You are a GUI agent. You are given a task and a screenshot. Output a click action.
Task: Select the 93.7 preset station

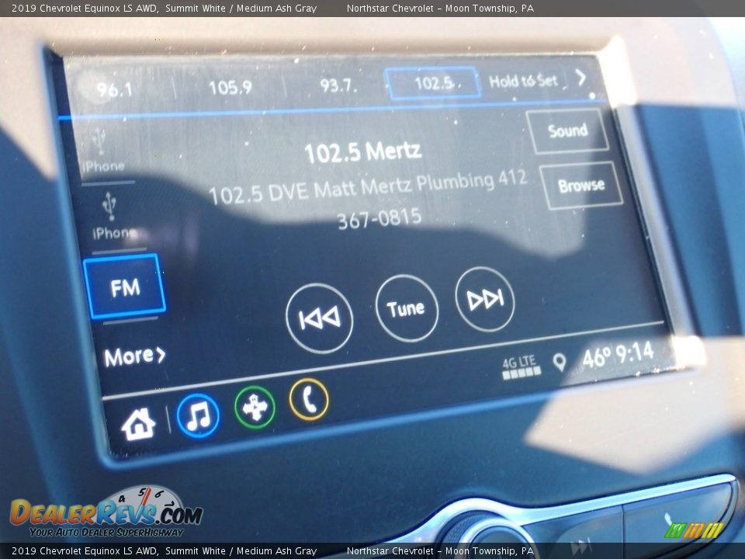click(338, 85)
